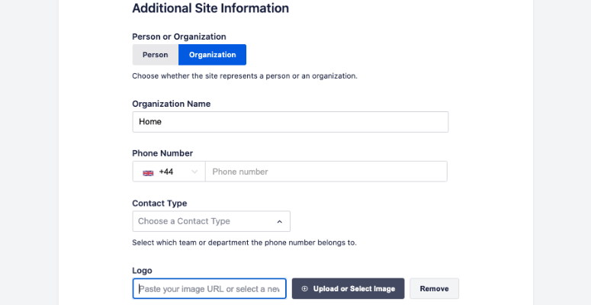Click the Person or Organization label

click(179, 37)
